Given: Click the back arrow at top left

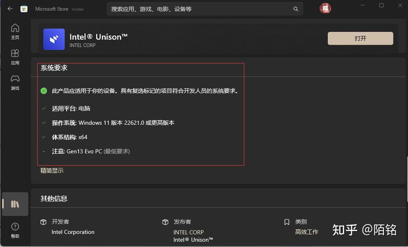Looking at the screenshot, I should click(10, 8).
